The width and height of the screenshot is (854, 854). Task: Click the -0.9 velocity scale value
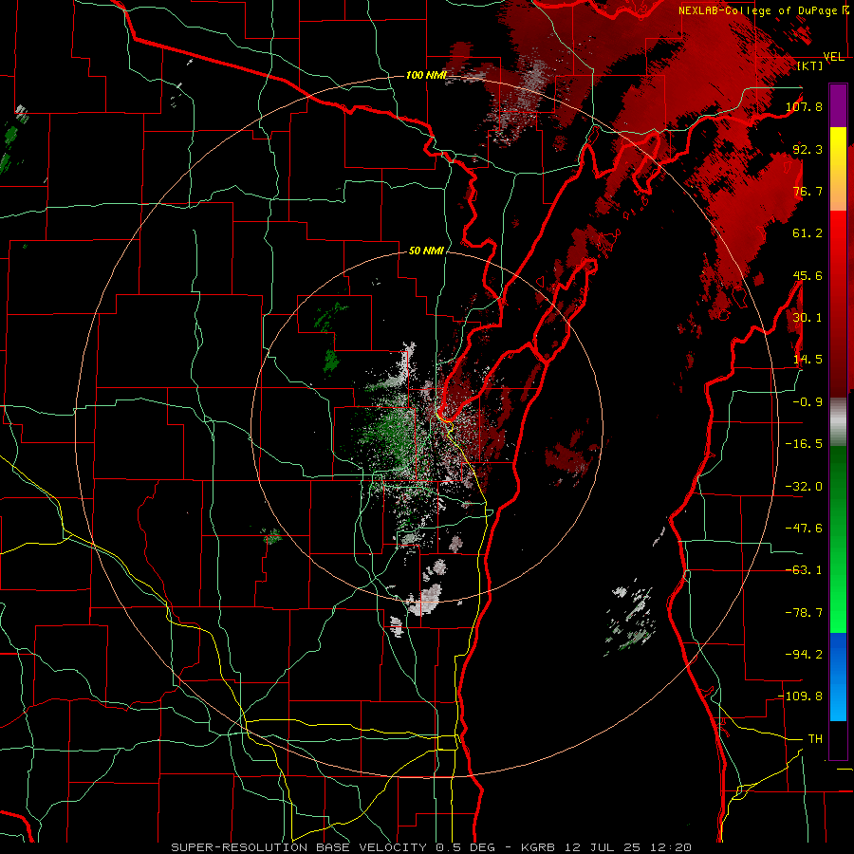point(808,402)
